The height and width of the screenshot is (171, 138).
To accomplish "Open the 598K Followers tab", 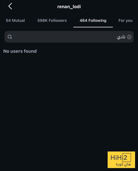I will 52,21.
